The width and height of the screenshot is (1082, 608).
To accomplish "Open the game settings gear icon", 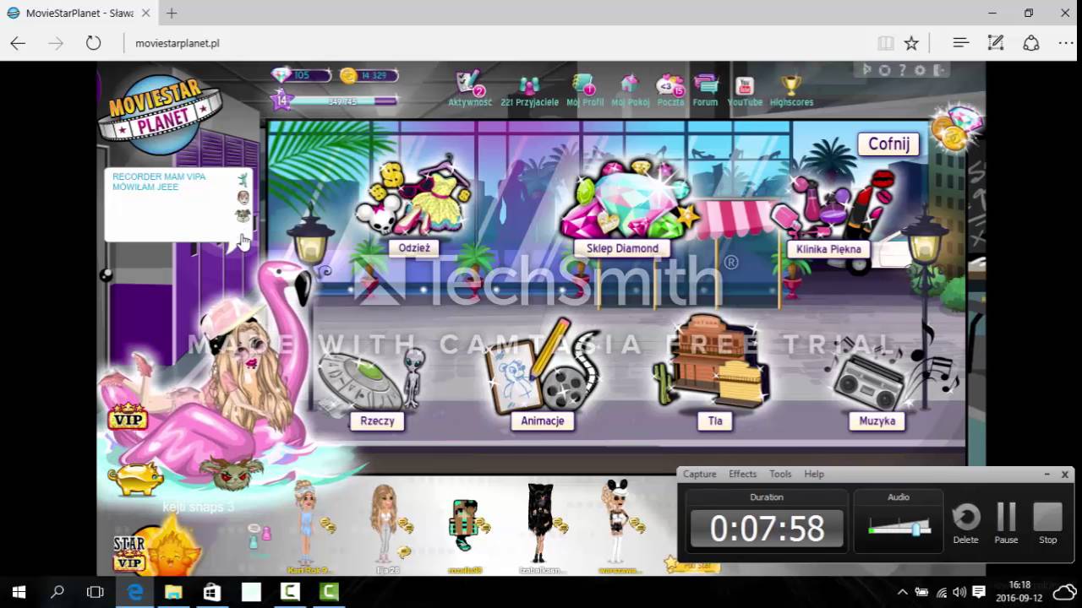I will pyautogui.click(x=921, y=70).
